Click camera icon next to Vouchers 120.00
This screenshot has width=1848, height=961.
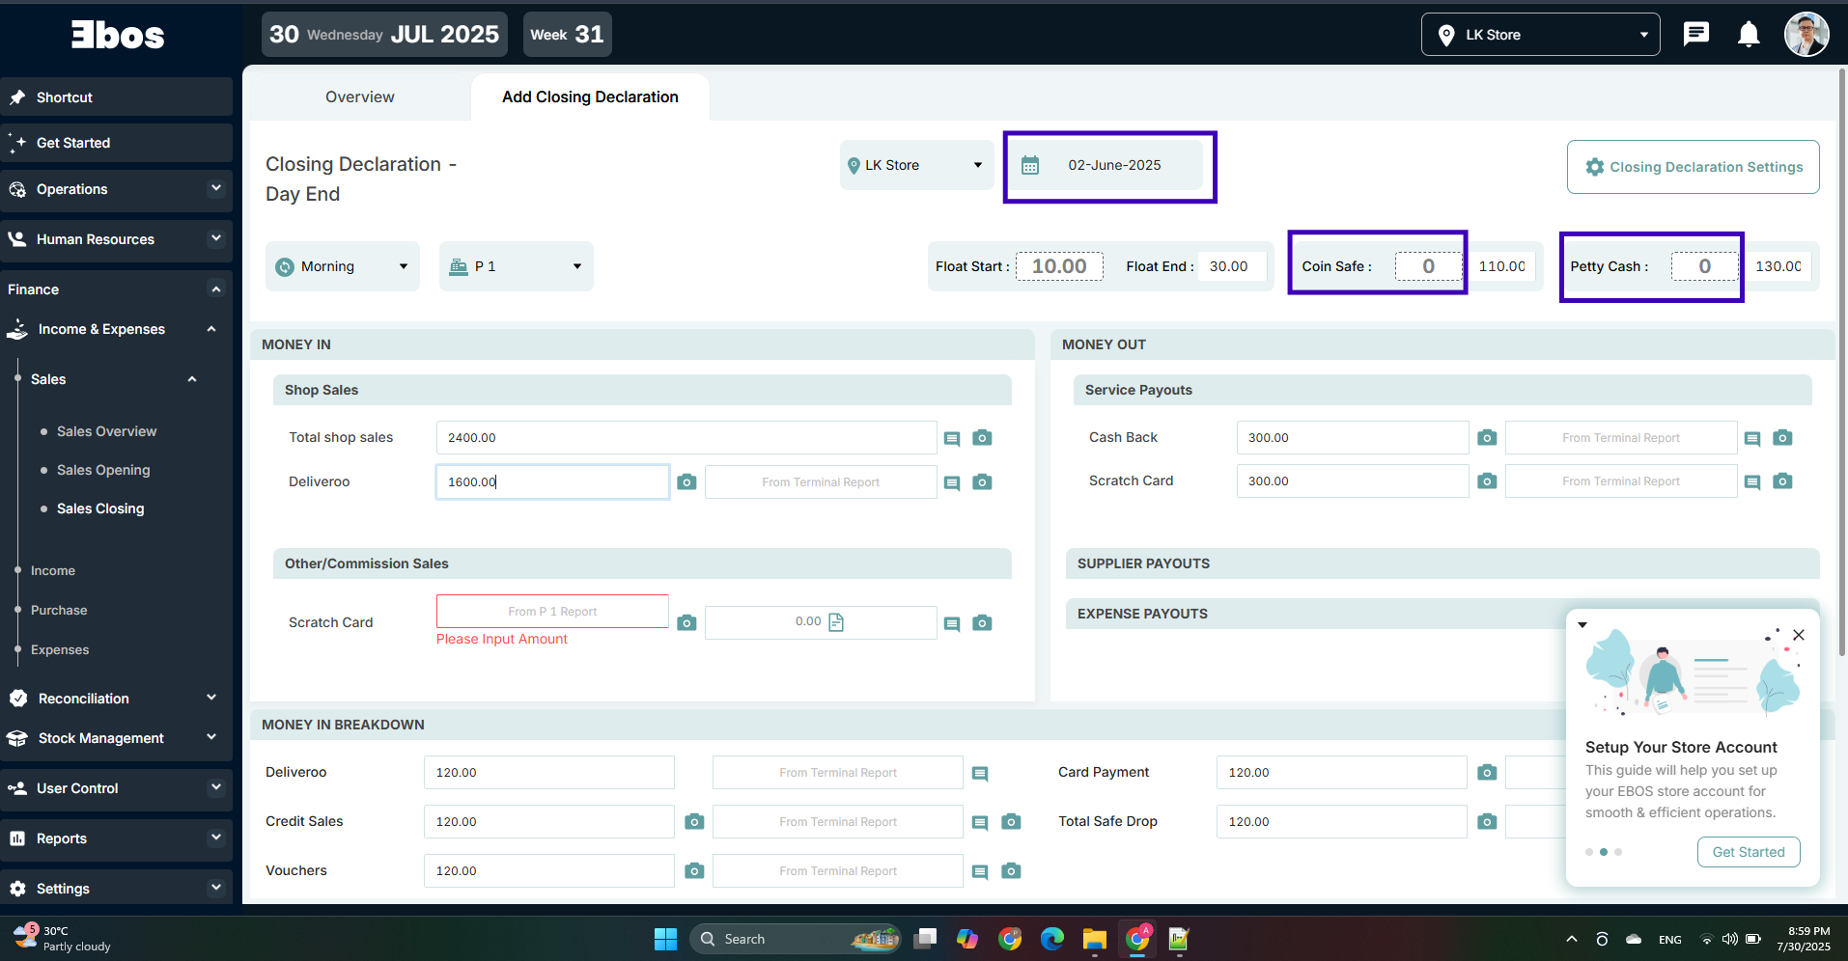[x=694, y=871]
